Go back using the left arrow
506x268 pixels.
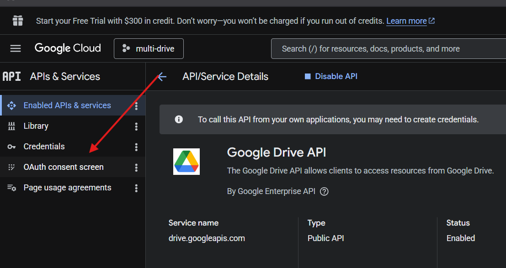click(x=162, y=76)
